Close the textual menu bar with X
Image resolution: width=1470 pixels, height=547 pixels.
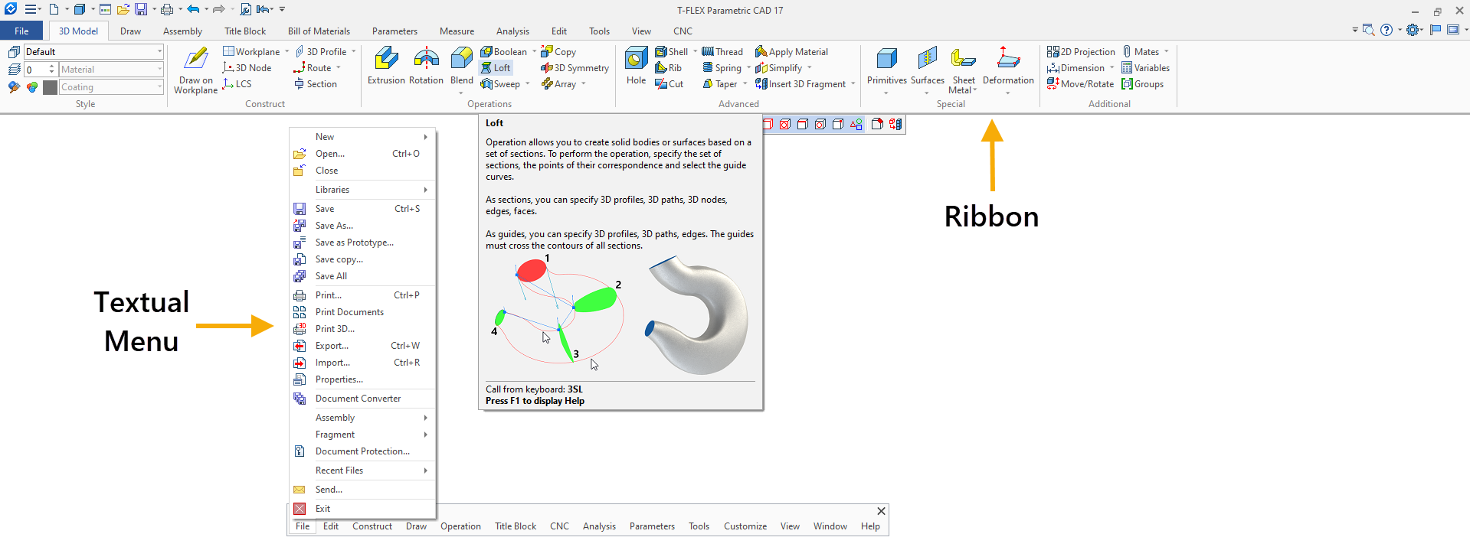coord(881,511)
